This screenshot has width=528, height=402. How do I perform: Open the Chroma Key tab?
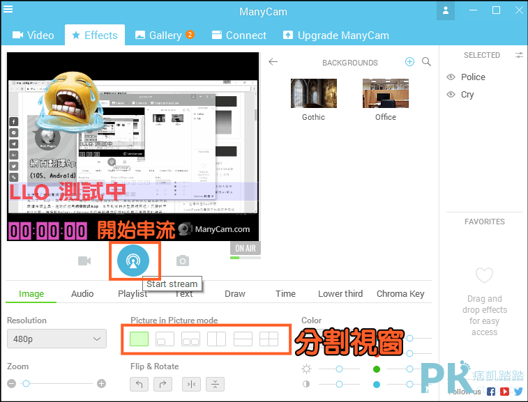[400, 294]
